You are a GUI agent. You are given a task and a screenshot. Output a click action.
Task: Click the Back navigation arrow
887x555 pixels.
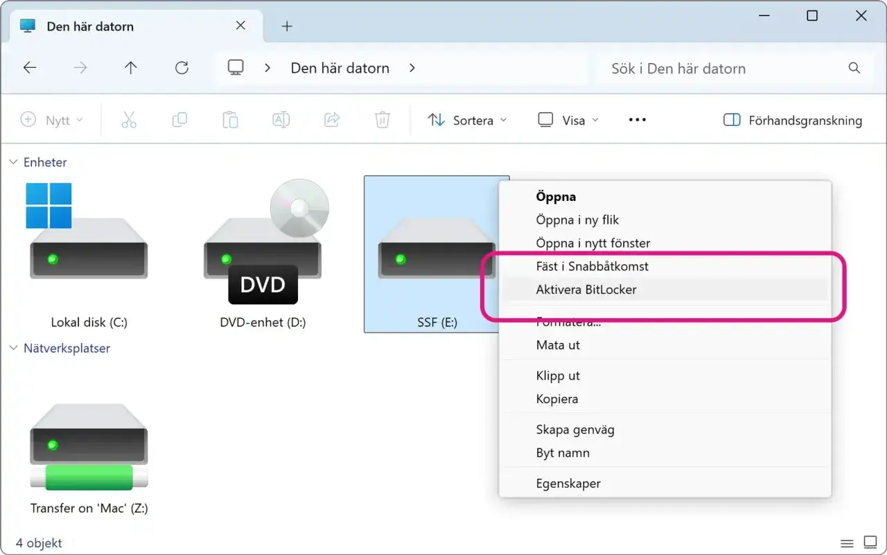(29, 68)
